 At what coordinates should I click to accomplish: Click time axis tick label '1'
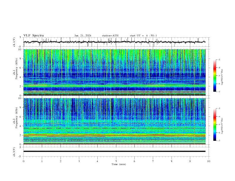coord(42,161)
